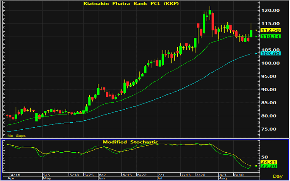This screenshot has width=290, height=181.
Task: Click the yellow 24.41 stochastic value label
Action: [269, 163]
